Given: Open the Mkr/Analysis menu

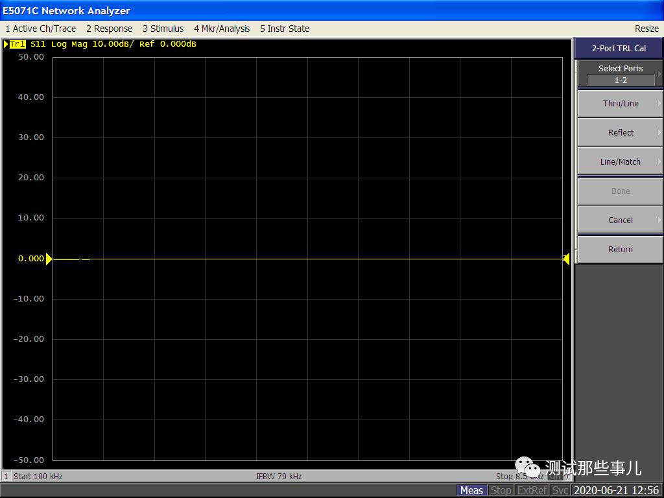Looking at the screenshot, I should tap(222, 29).
